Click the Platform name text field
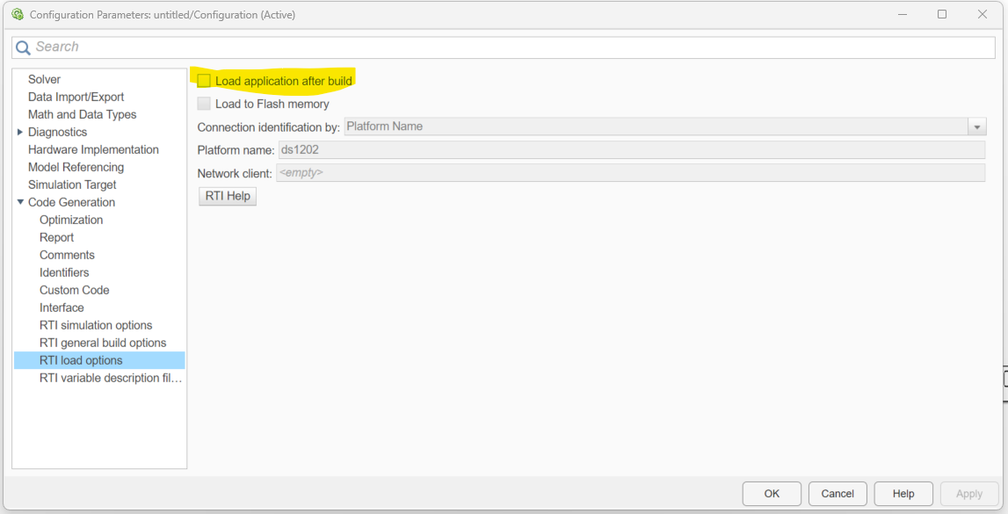 pos(631,150)
